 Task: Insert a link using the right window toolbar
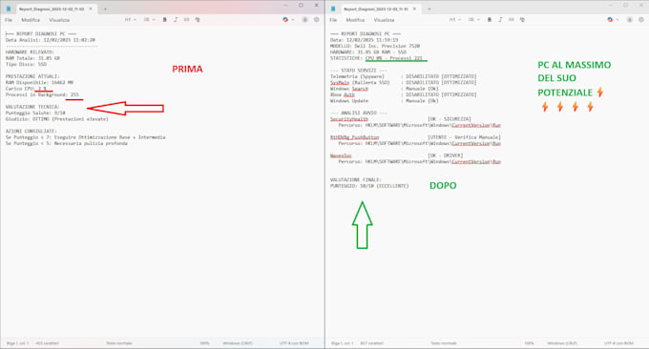tap(512, 20)
